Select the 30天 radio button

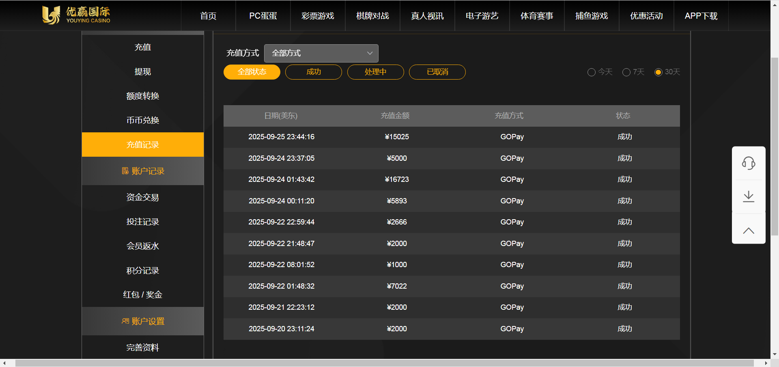[658, 72]
